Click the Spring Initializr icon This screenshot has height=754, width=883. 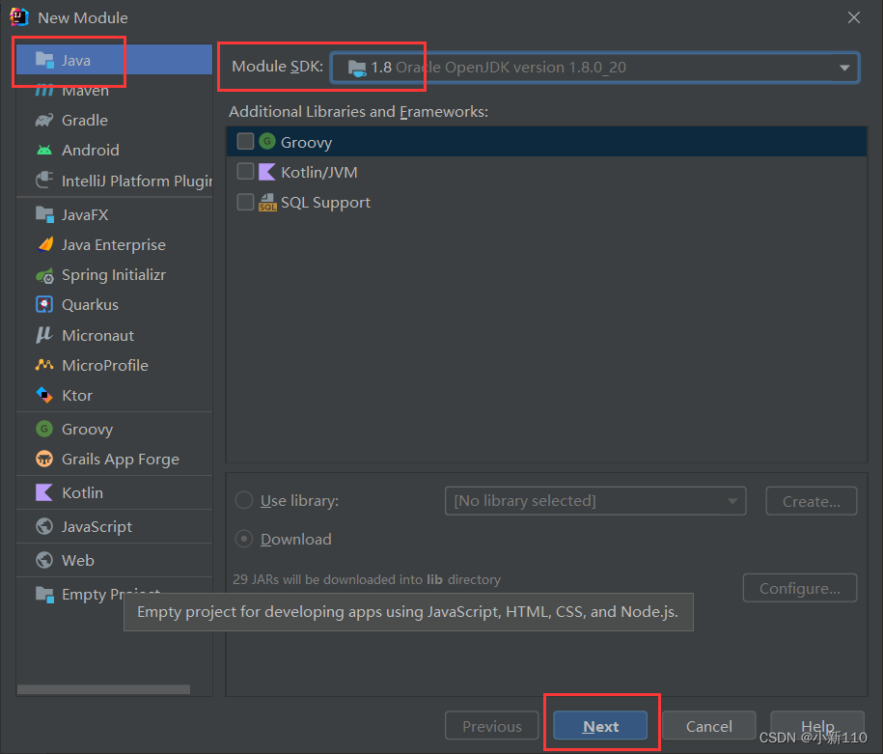(x=44, y=275)
